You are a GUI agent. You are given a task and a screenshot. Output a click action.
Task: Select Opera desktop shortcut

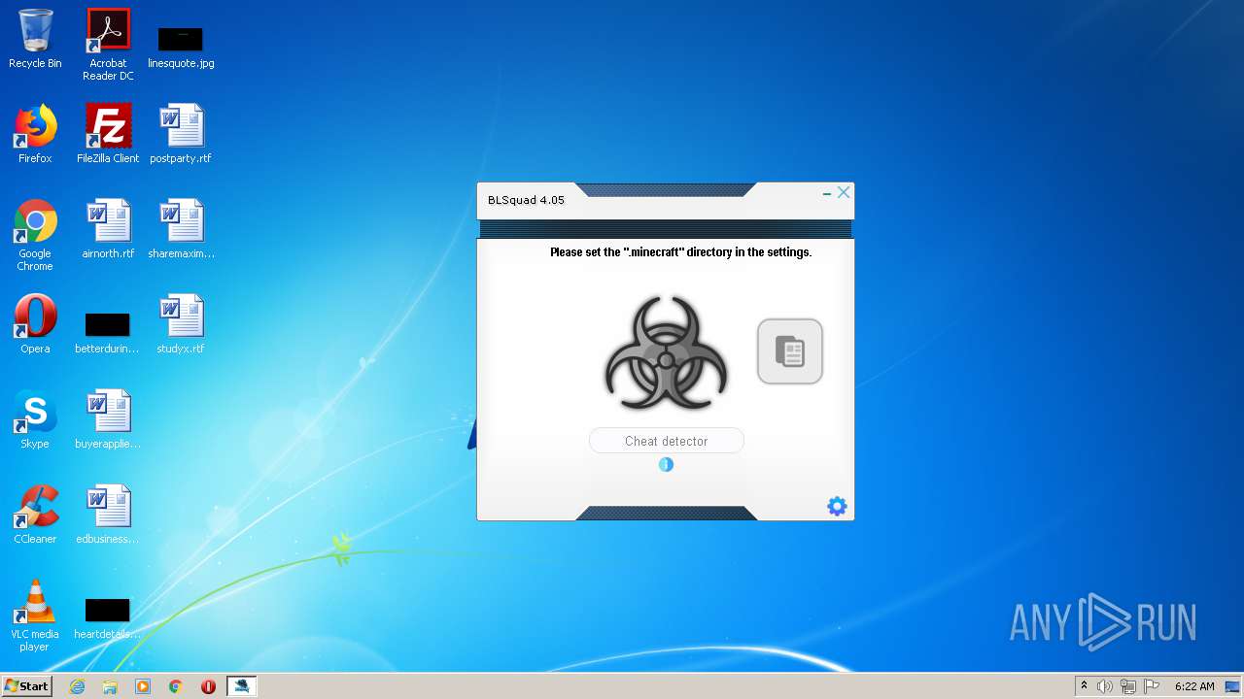pos(35,324)
